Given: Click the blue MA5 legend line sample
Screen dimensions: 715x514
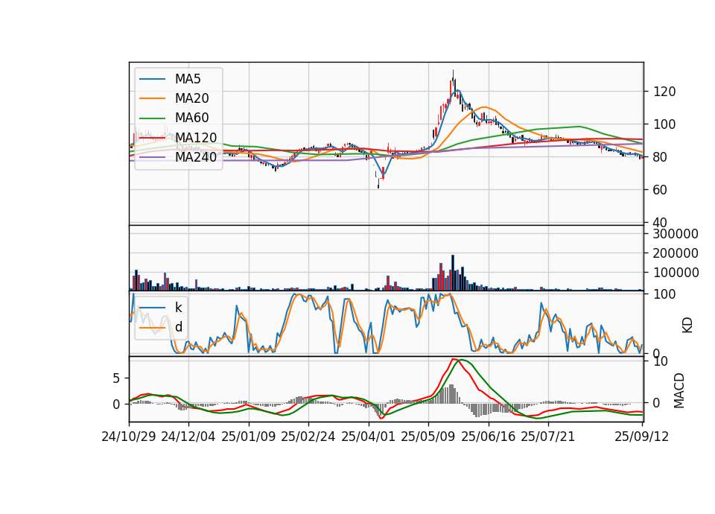Looking at the screenshot, I should pos(152,79).
